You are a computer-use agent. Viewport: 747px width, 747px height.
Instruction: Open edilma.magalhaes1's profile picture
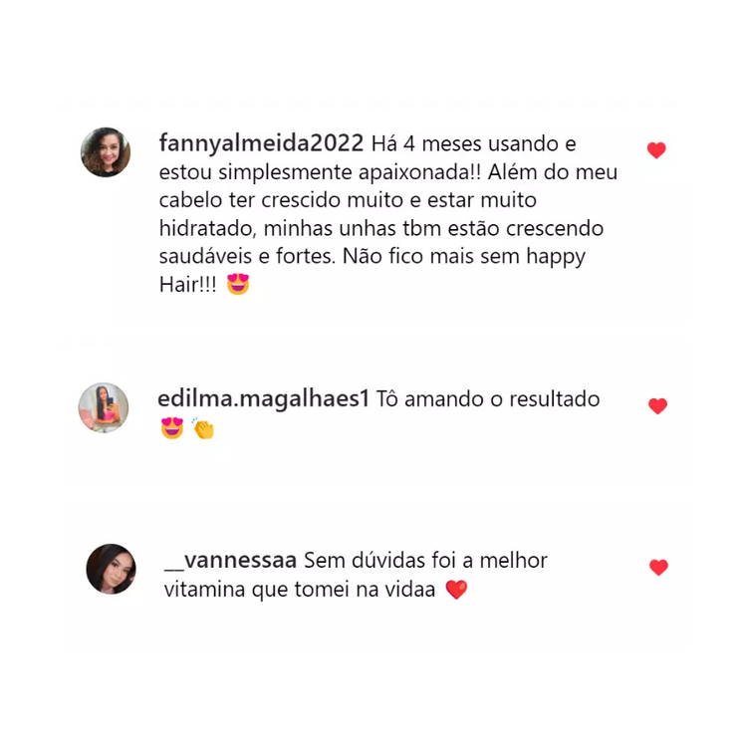[104, 407]
